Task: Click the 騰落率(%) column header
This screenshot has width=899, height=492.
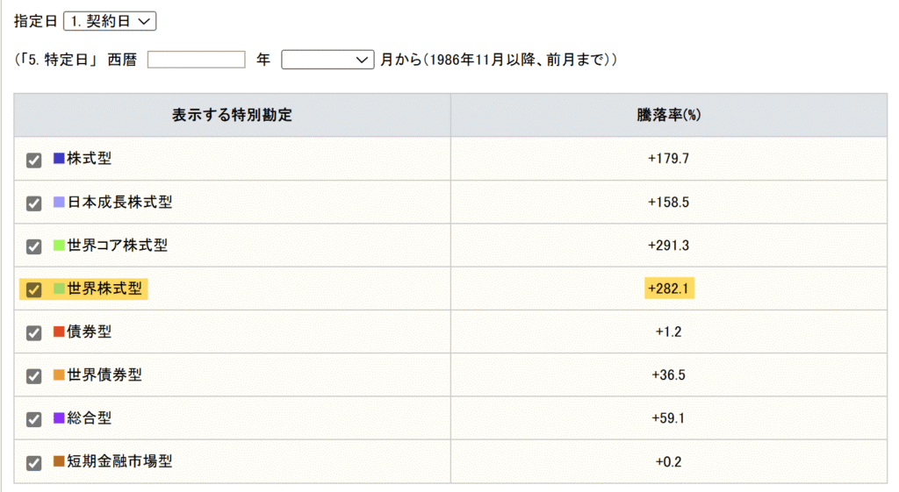Action: (x=668, y=115)
